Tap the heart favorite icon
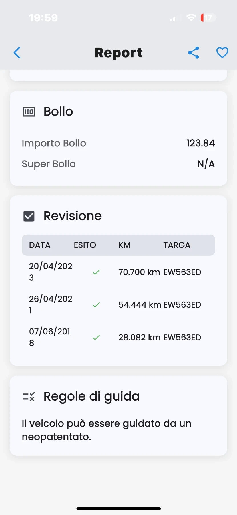Image resolution: width=237 pixels, height=515 pixels. pyautogui.click(x=222, y=53)
